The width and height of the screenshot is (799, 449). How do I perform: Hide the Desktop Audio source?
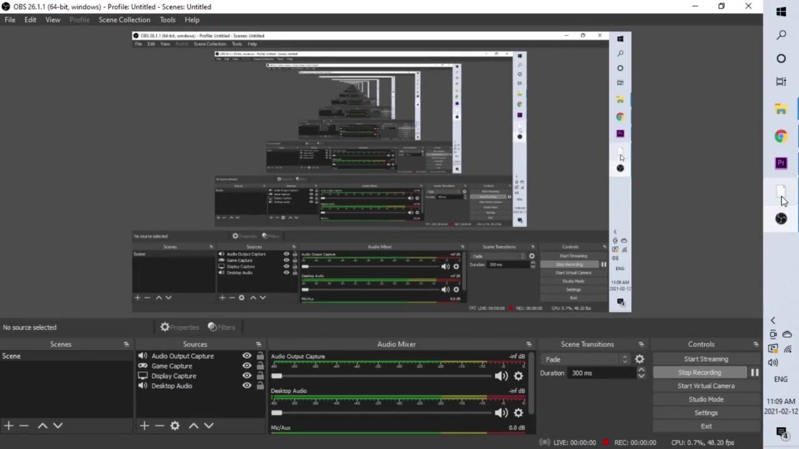pos(247,386)
